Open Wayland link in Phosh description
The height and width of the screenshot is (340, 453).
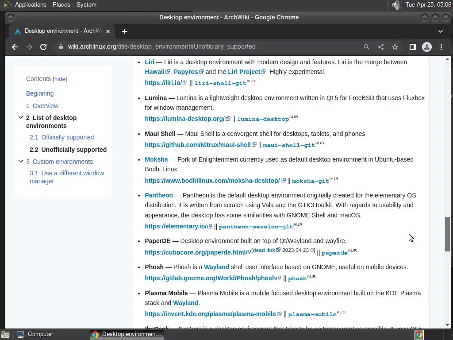point(216,267)
